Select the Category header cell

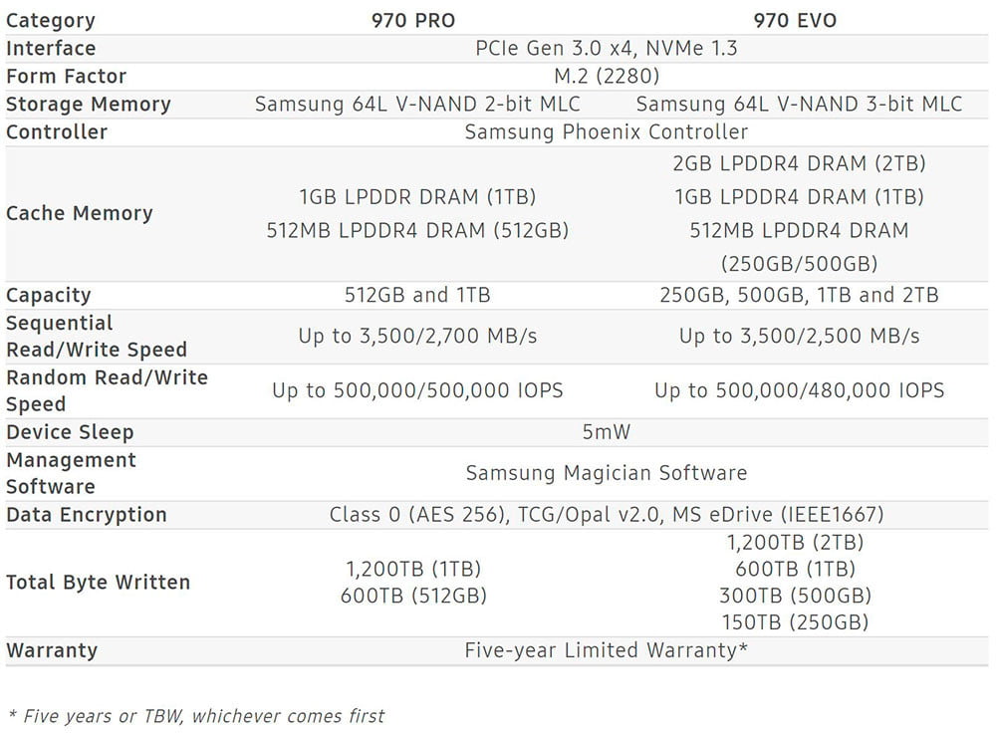51,20
